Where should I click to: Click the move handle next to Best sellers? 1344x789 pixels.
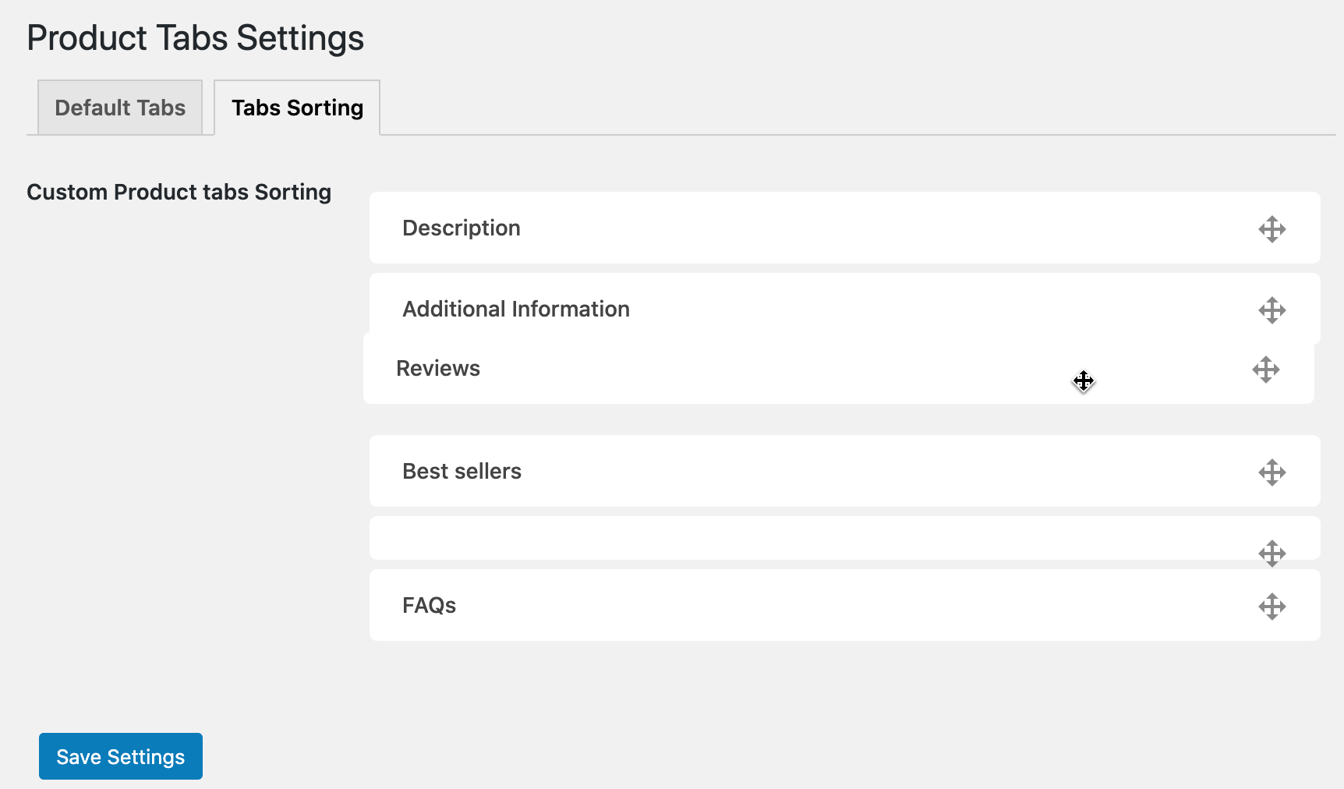point(1271,472)
